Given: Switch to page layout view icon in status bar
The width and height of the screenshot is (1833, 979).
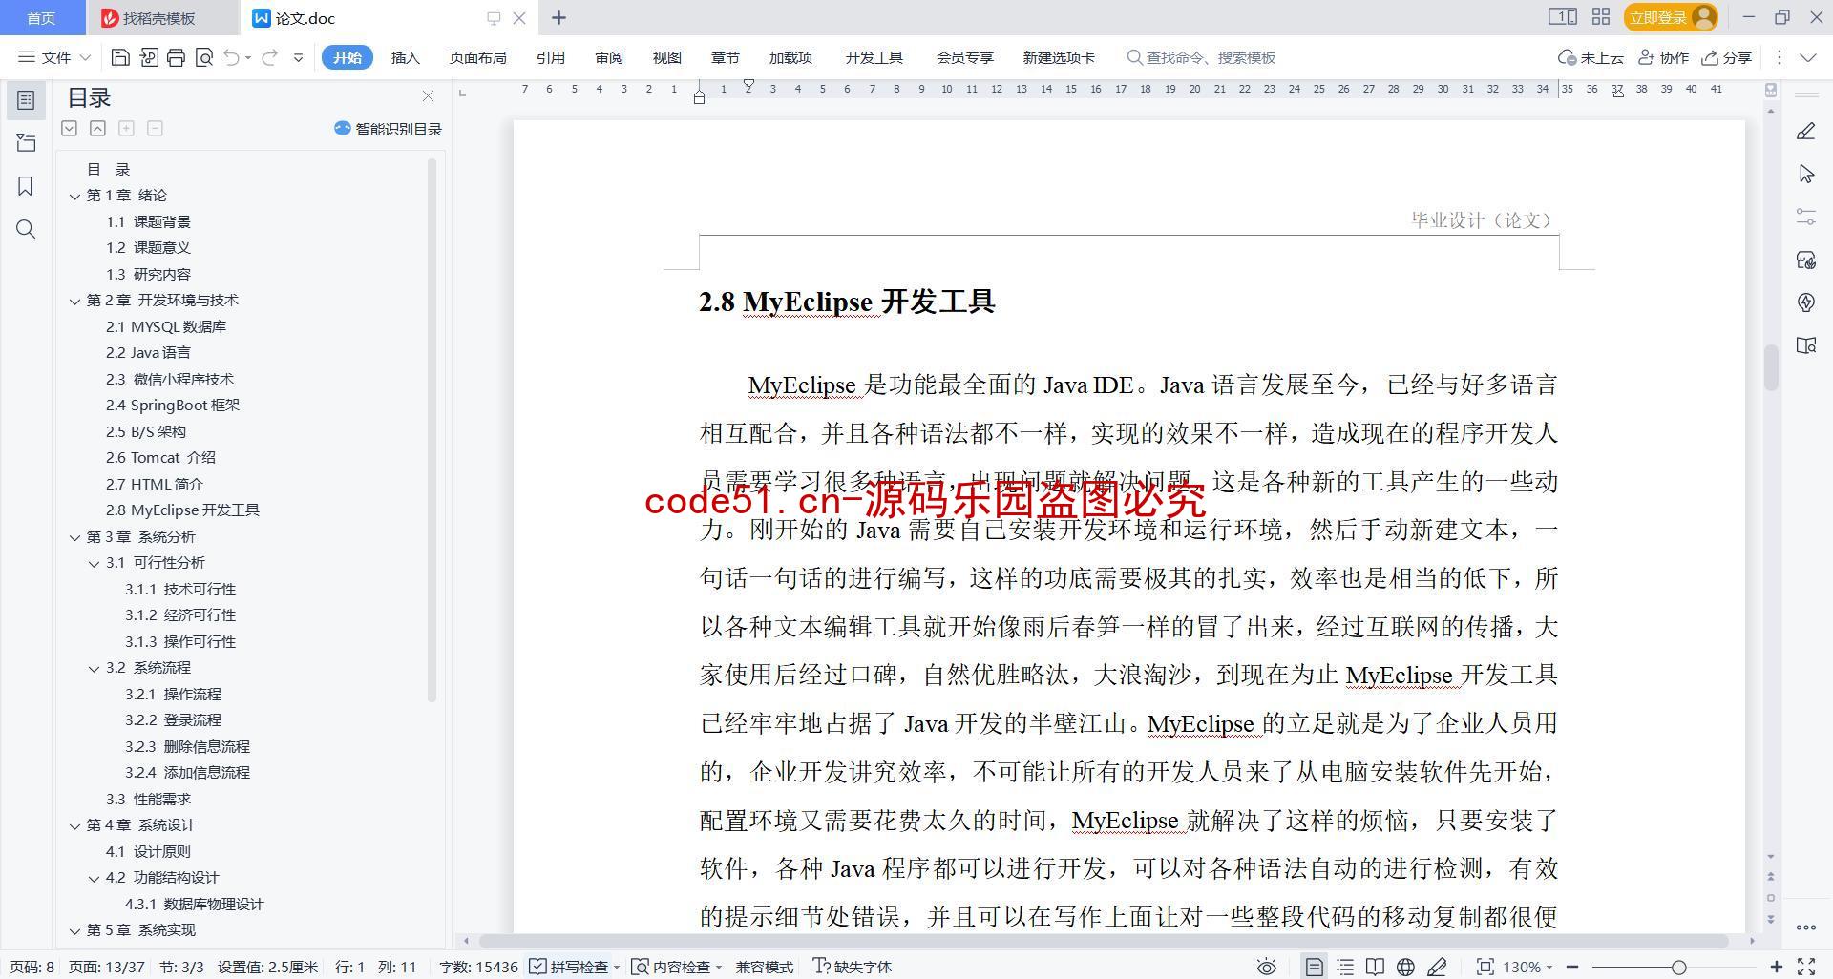Looking at the screenshot, I should 1315,967.
